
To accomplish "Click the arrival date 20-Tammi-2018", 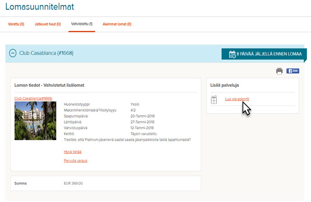I will (142, 116).
